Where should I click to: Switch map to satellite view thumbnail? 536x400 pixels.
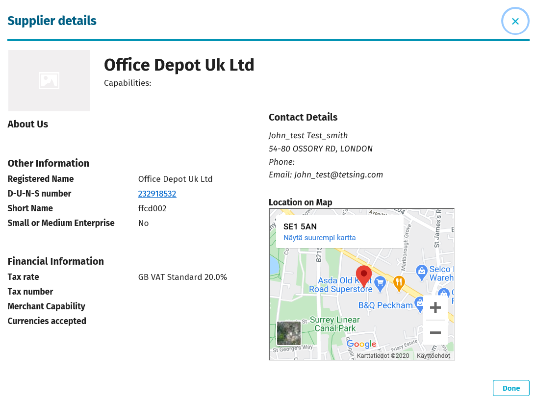pos(289,333)
